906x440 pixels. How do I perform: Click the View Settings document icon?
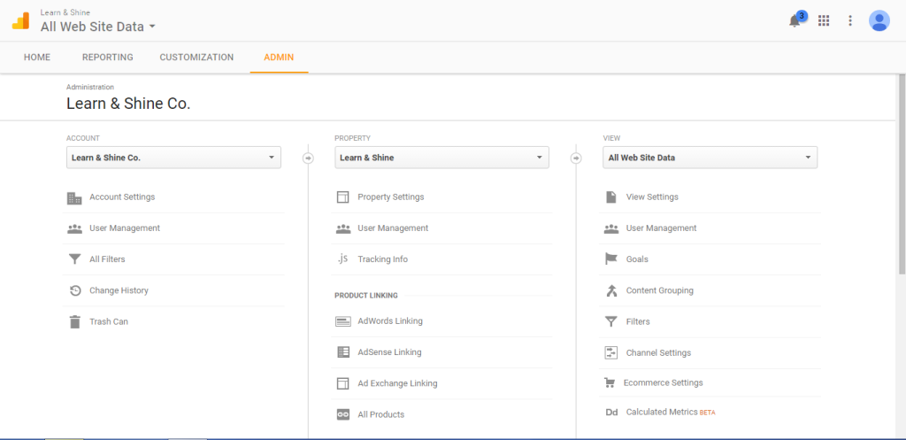click(610, 197)
